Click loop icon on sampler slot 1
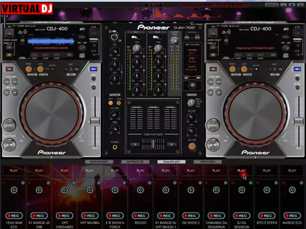Viewport: 306px width, 229px height. [13, 190]
